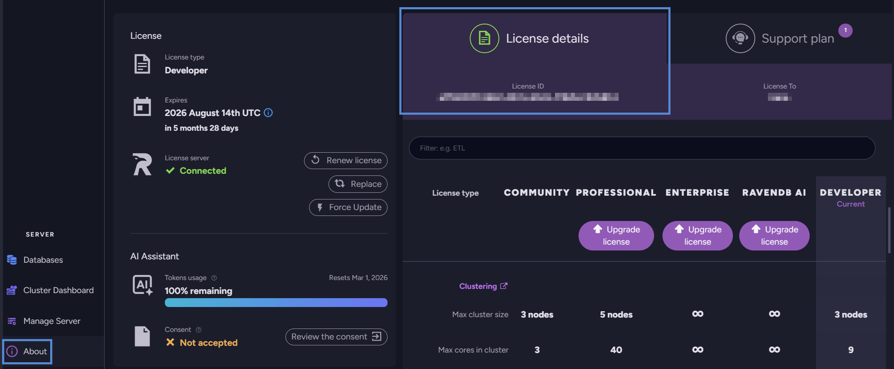Click the green License details document icon
The height and width of the screenshot is (369, 894).
485,38
